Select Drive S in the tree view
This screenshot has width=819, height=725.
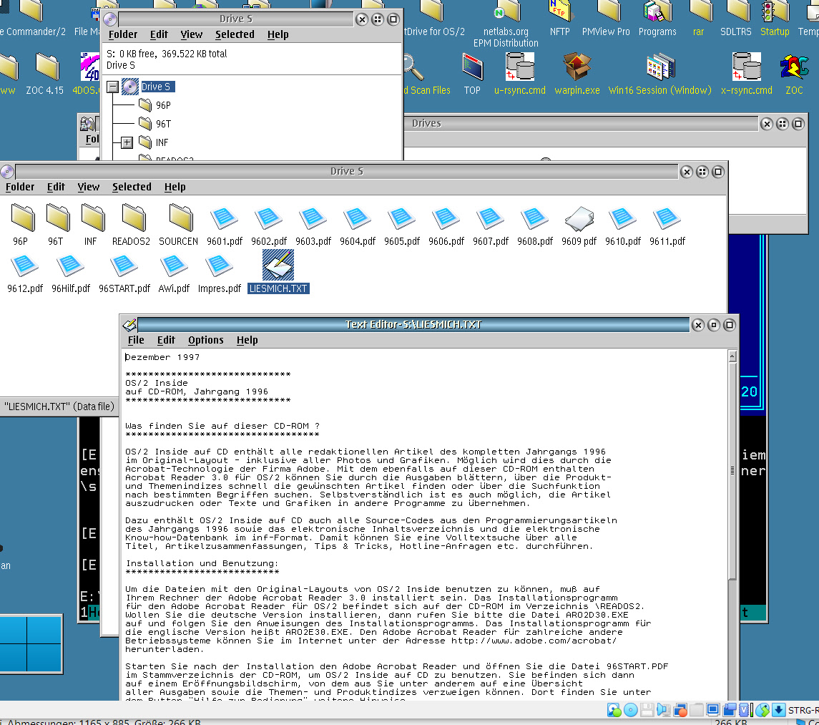tap(156, 87)
